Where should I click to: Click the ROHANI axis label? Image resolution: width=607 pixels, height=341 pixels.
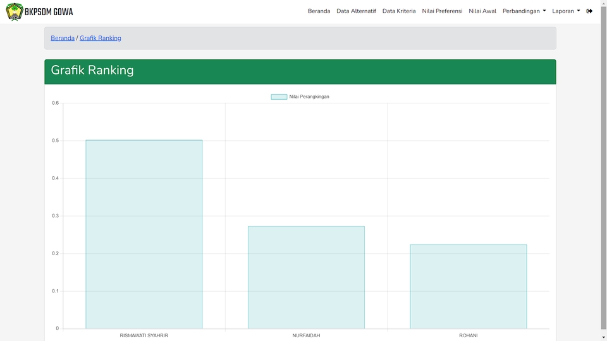(x=469, y=335)
